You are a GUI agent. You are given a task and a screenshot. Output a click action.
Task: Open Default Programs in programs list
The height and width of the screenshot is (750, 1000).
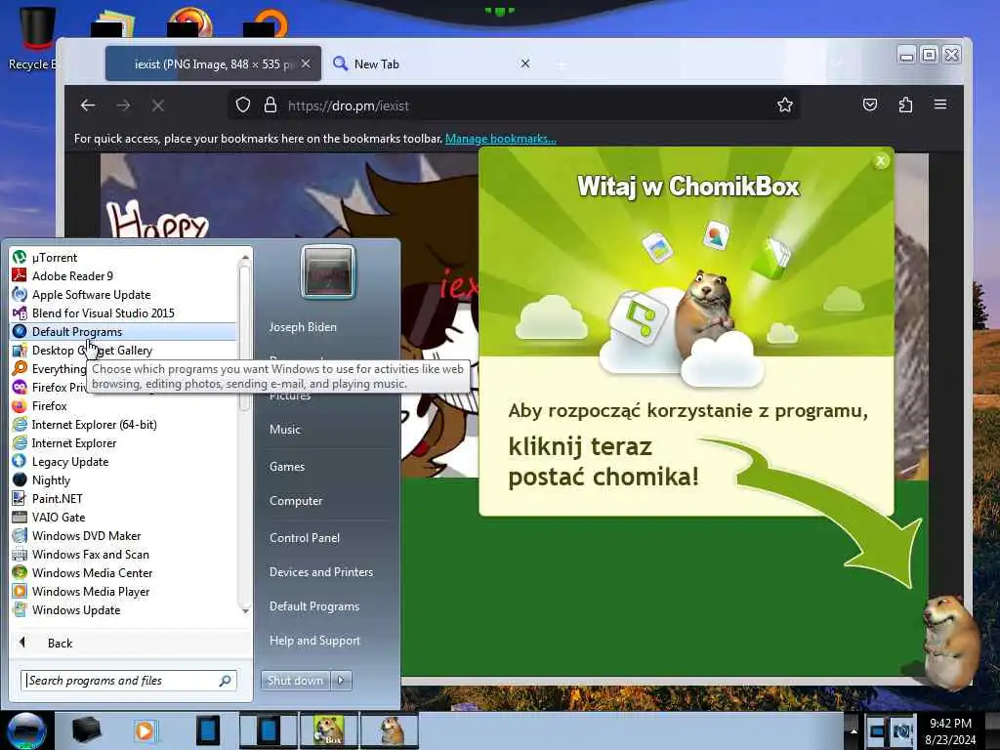click(124, 332)
